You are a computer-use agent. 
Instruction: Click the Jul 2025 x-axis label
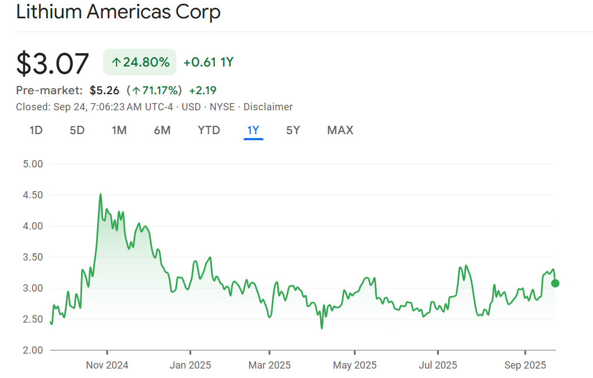tap(438, 365)
